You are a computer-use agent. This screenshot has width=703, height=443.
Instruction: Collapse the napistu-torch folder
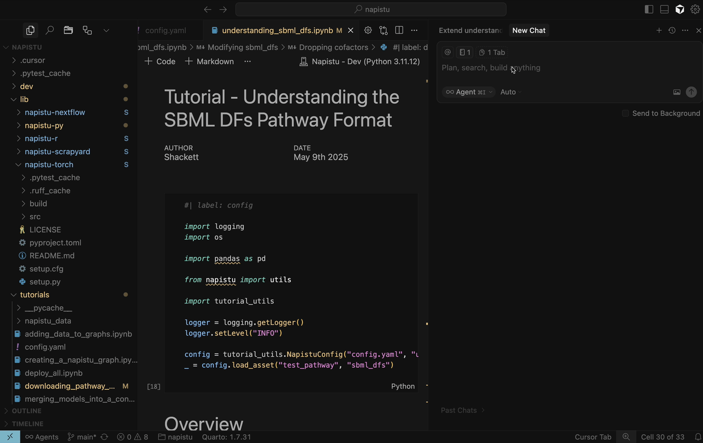pyautogui.click(x=69, y=165)
